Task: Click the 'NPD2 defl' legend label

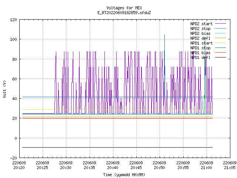Action: click(x=200, y=38)
